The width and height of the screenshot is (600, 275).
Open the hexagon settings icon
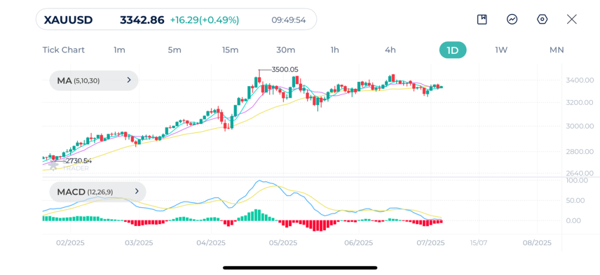tap(543, 19)
